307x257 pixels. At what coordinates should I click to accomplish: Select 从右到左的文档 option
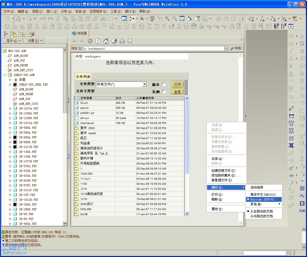(264, 216)
